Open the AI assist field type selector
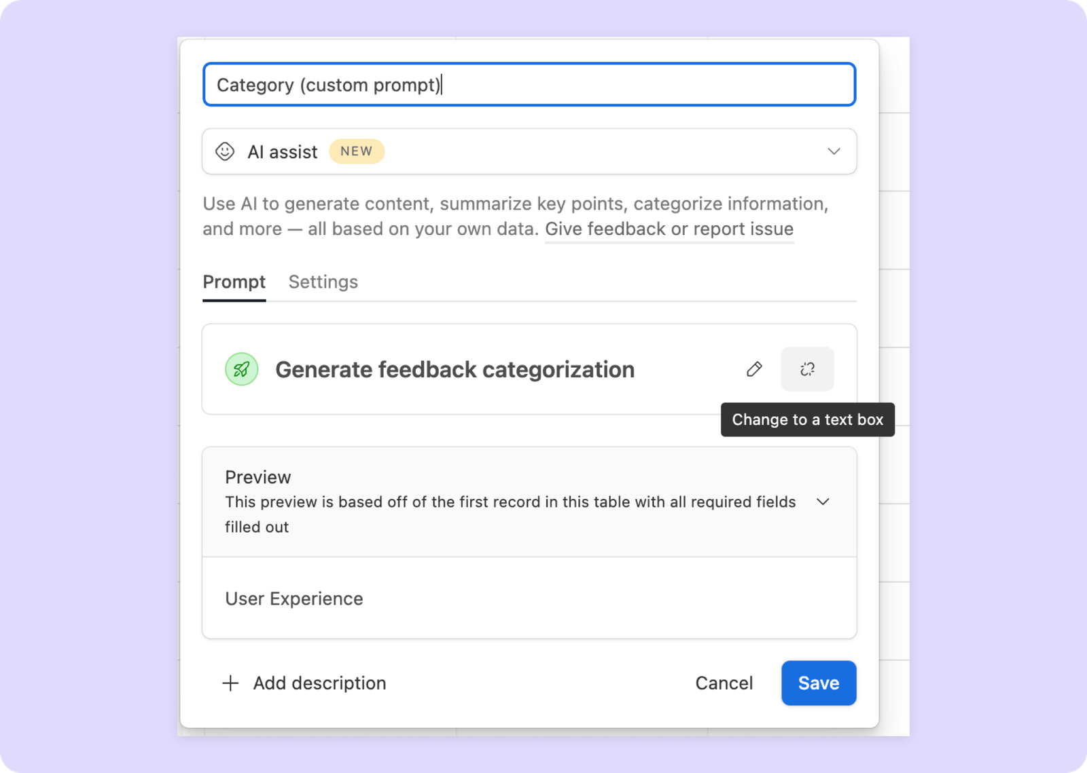The height and width of the screenshot is (773, 1087). pos(529,151)
